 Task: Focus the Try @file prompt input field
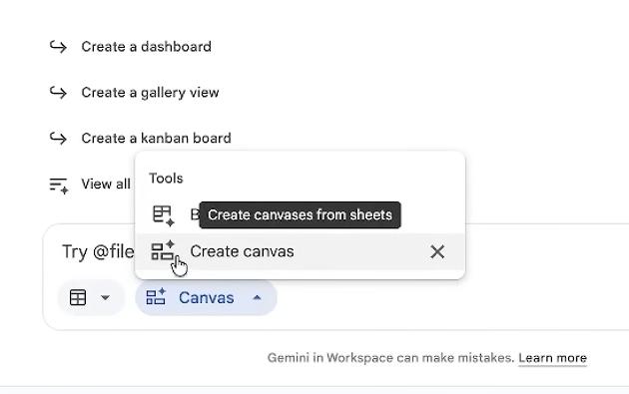point(98,252)
